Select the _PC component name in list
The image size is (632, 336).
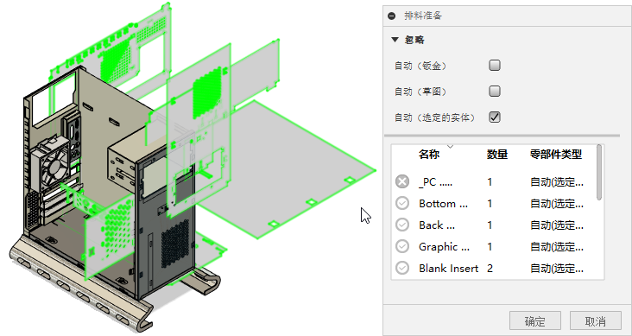coord(436,182)
